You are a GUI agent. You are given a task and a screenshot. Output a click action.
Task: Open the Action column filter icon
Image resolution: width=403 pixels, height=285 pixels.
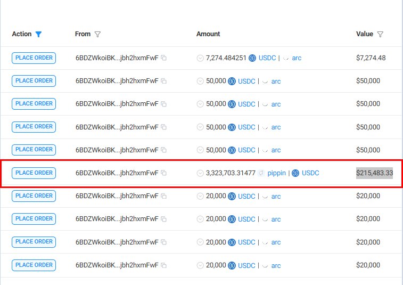pos(38,34)
